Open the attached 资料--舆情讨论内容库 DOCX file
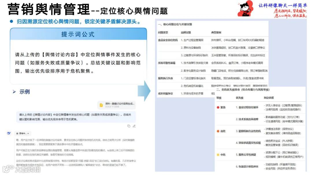The height and width of the screenshot is (175, 312). tap(117, 105)
